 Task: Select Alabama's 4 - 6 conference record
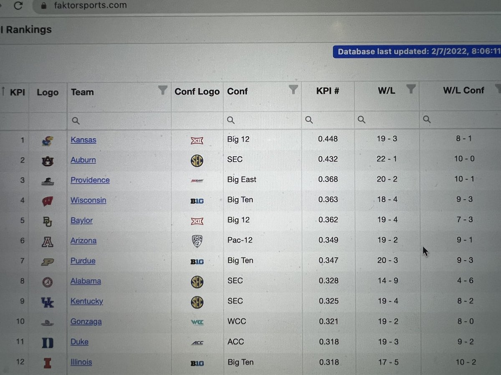click(x=465, y=280)
